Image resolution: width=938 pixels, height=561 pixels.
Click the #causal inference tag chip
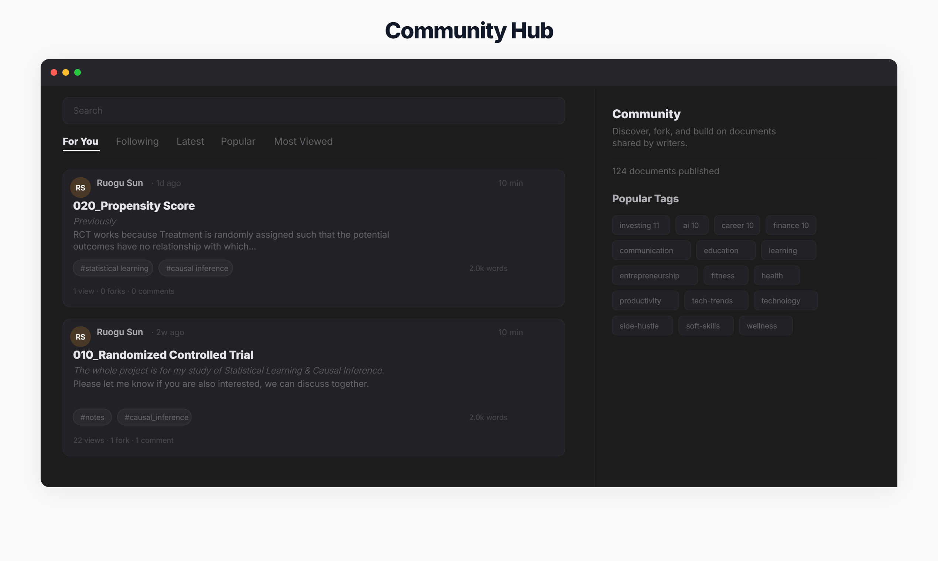(196, 268)
